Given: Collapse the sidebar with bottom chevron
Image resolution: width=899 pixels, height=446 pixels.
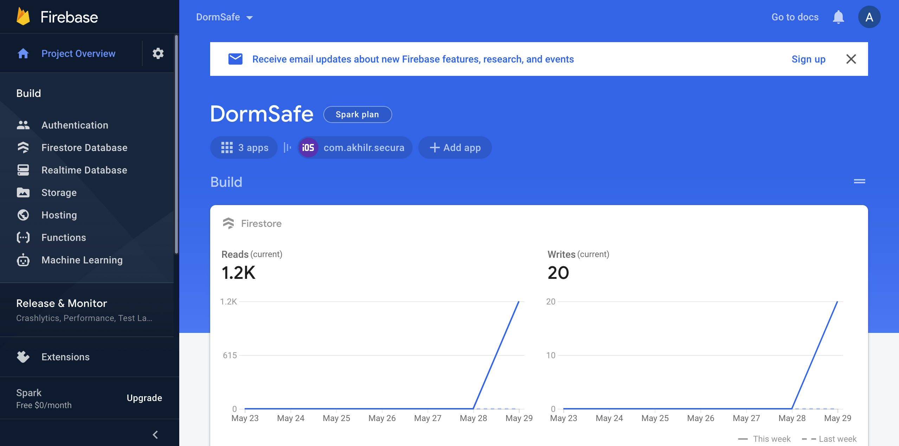Looking at the screenshot, I should pyautogui.click(x=155, y=435).
